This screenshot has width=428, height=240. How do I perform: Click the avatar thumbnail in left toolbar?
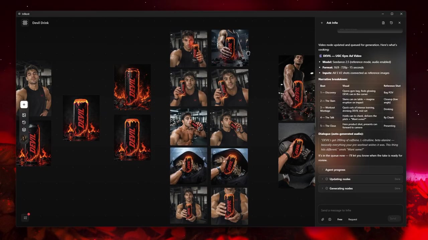pyautogui.click(x=24, y=138)
